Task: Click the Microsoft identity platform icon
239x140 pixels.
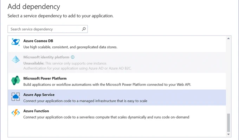Action: 15,59
